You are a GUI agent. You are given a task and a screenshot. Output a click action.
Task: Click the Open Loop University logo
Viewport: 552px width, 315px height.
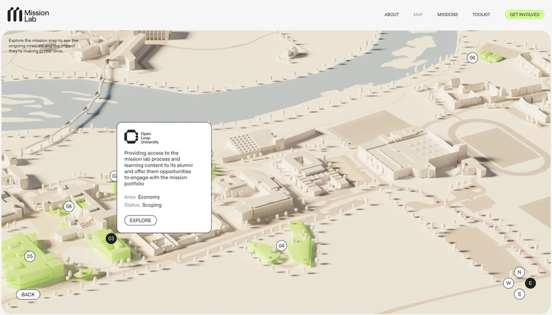(x=141, y=137)
